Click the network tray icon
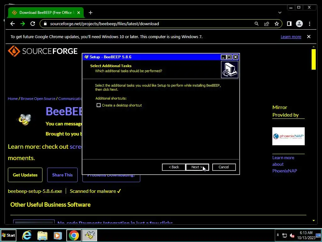Viewport: 322px width, 242px height. click(285, 235)
